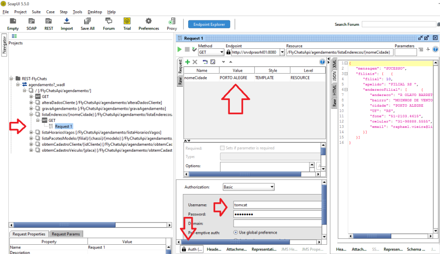Click the Endpoint Explorer button

pos(209,24)
